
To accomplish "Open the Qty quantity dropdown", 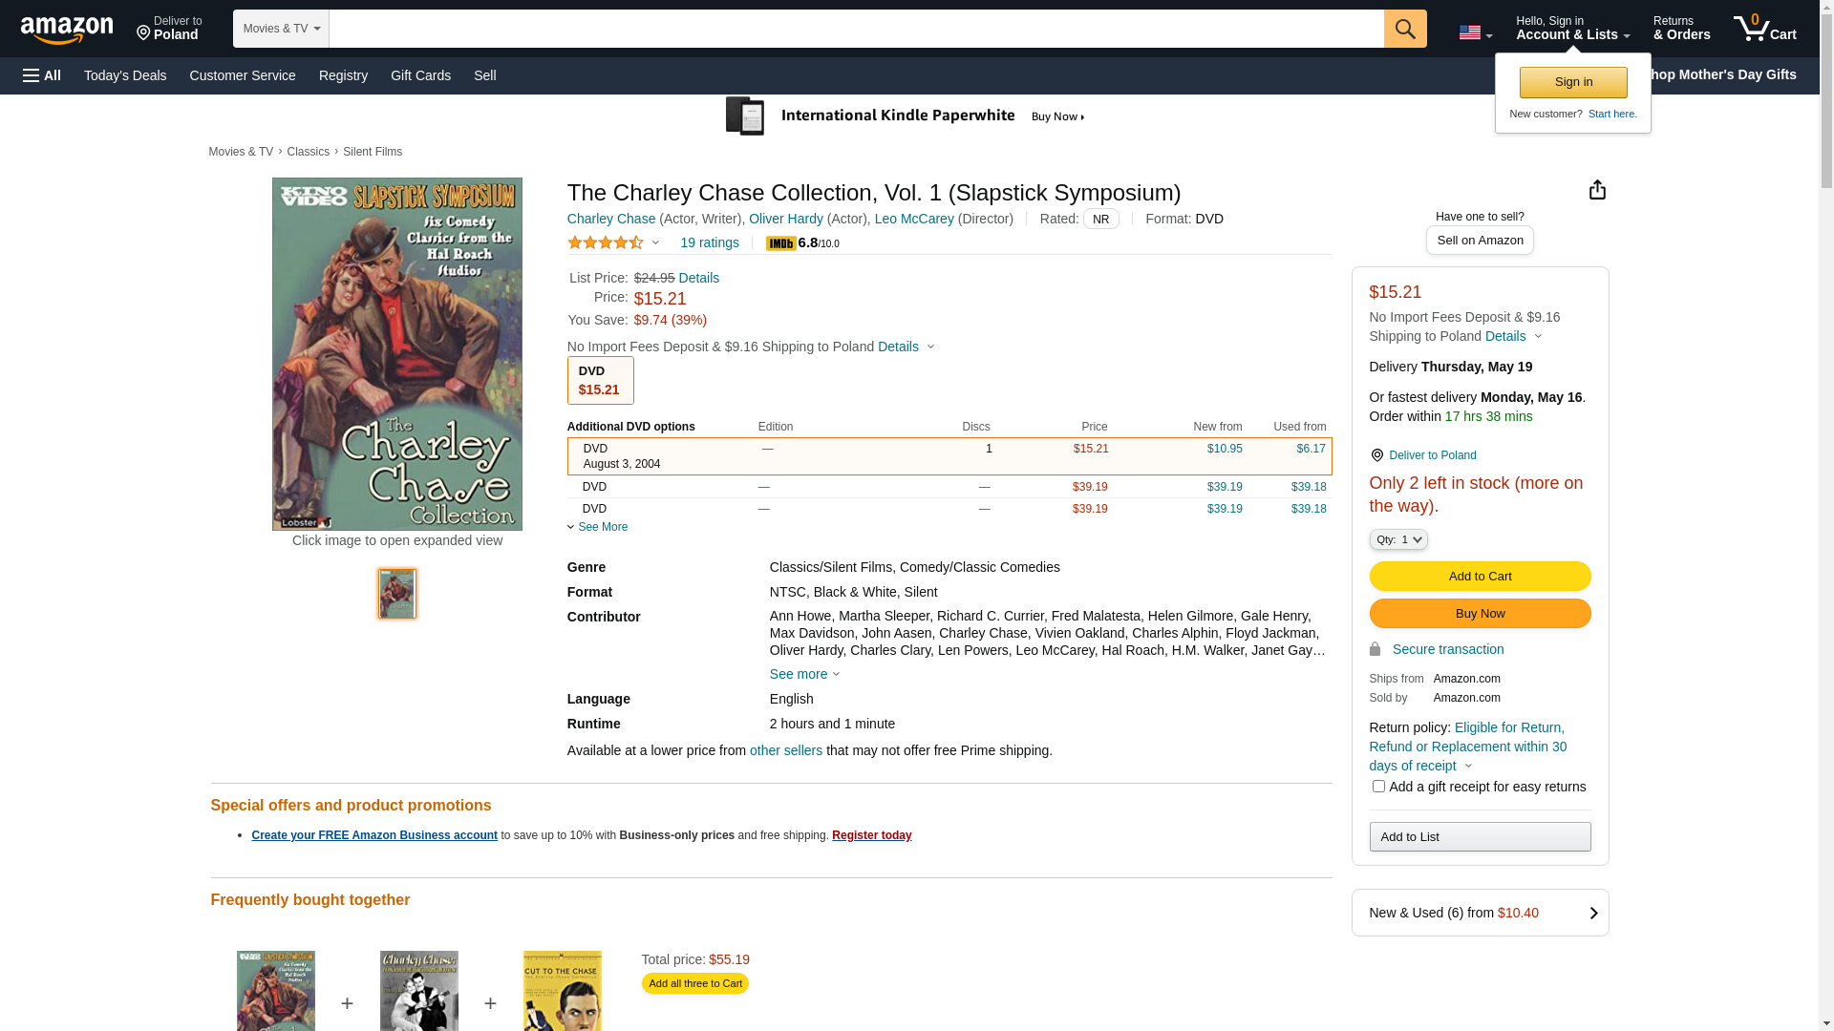I will 1398,539.
